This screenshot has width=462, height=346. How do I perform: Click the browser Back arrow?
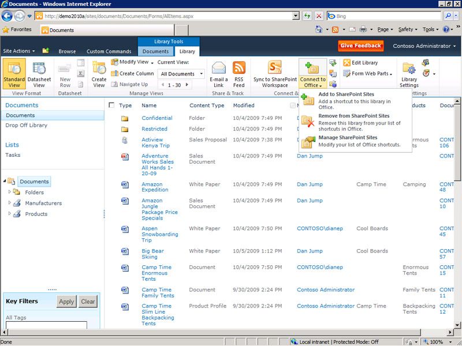tap(7, 16)
